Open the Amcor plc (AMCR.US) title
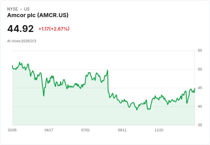 (x=38, y=15)
